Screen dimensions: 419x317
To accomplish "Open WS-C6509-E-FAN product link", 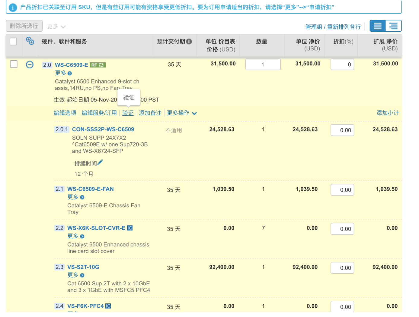I will (91, 189).
